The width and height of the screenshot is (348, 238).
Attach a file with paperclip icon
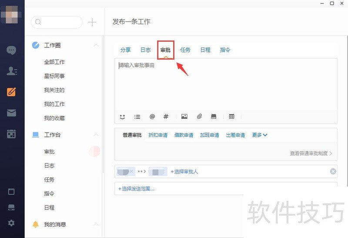[x=199, y=116]
